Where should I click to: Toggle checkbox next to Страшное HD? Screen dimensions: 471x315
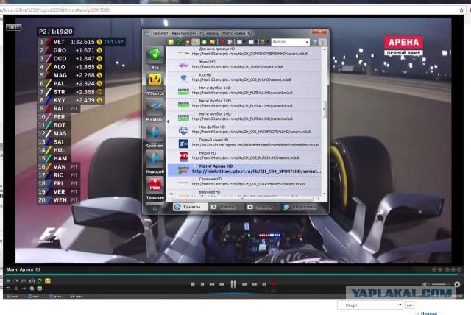point(195,179)
